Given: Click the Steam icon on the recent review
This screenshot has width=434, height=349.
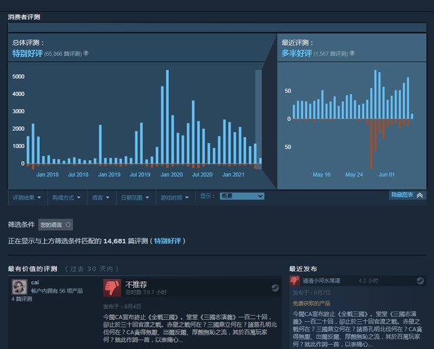Looking at the screenshot, I should [x=420, y=280].
